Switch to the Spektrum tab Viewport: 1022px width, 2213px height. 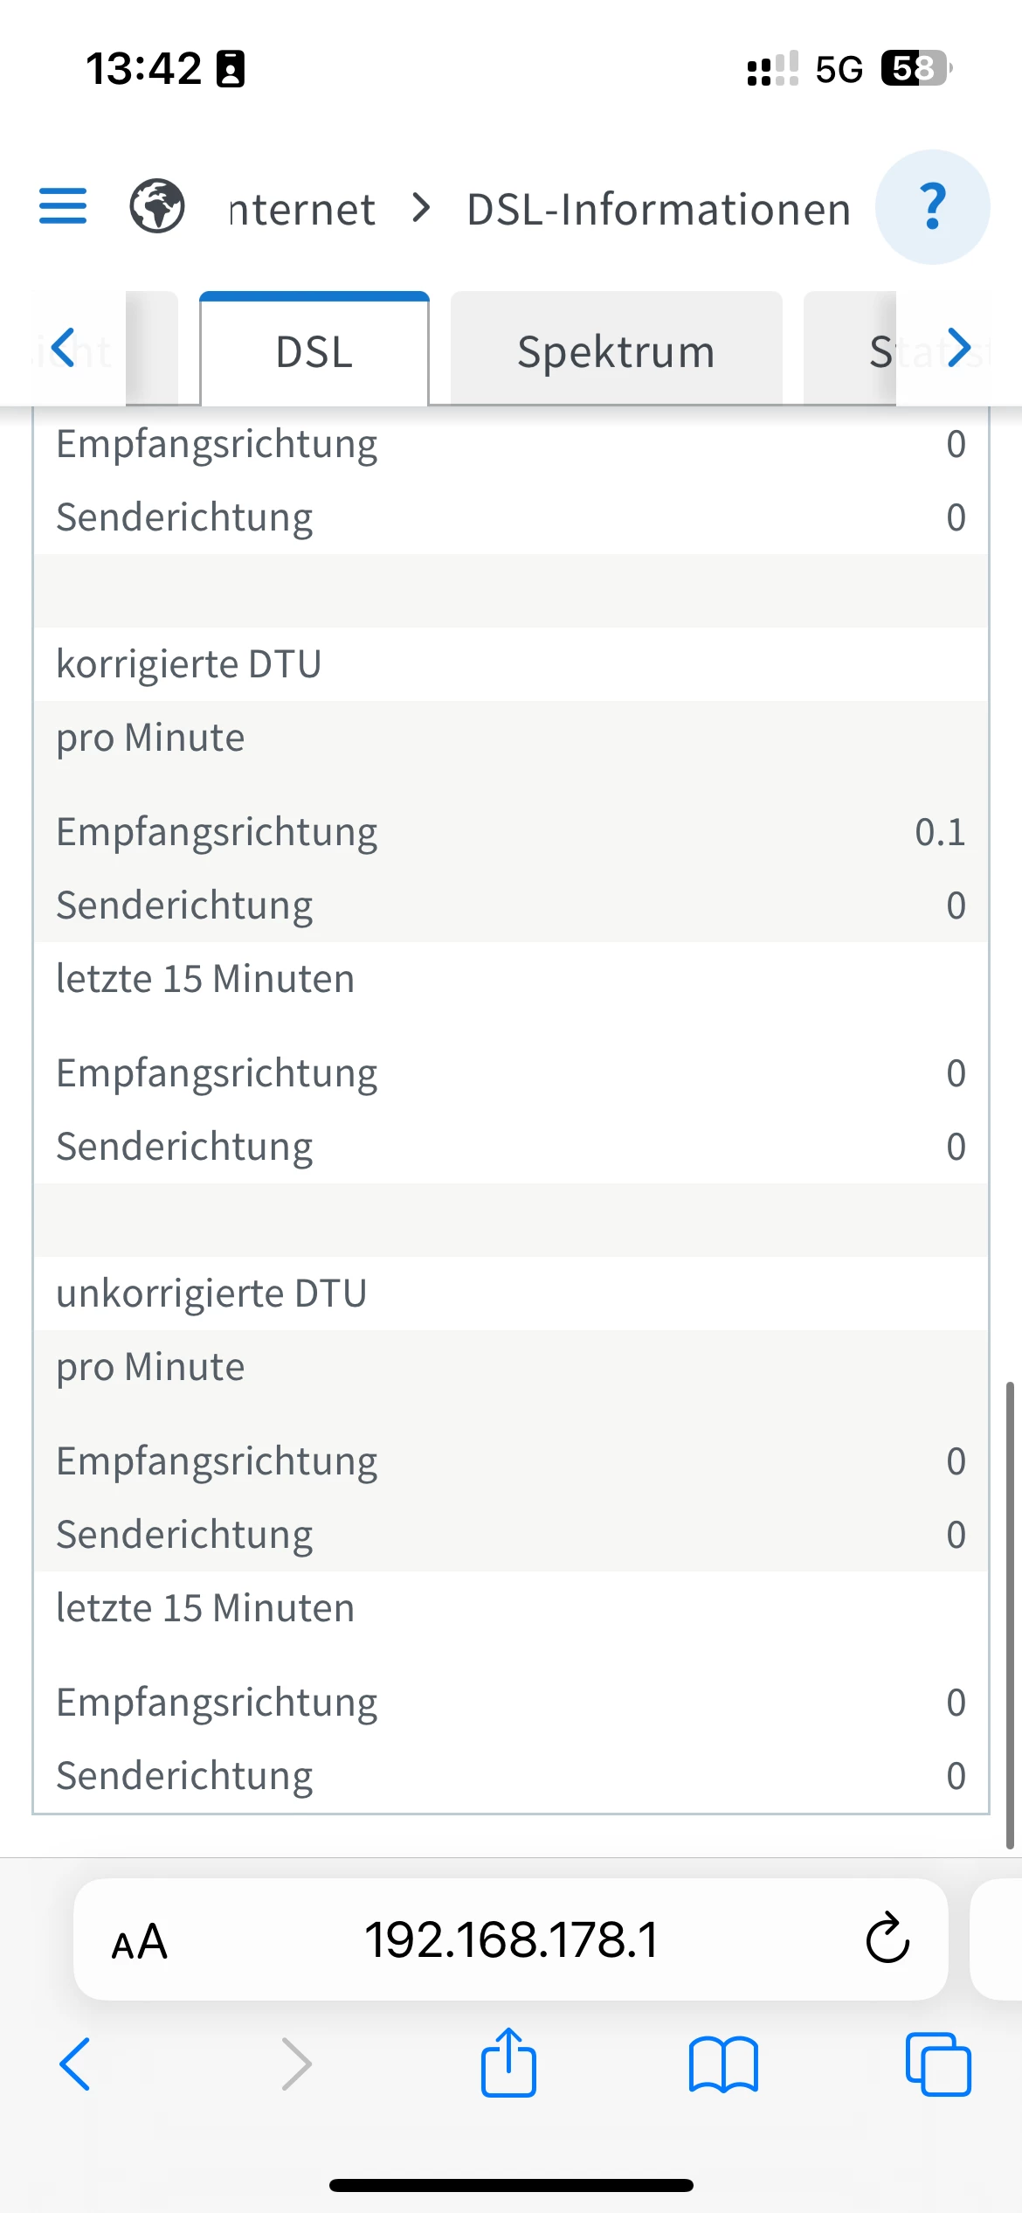tap(616, 351)
